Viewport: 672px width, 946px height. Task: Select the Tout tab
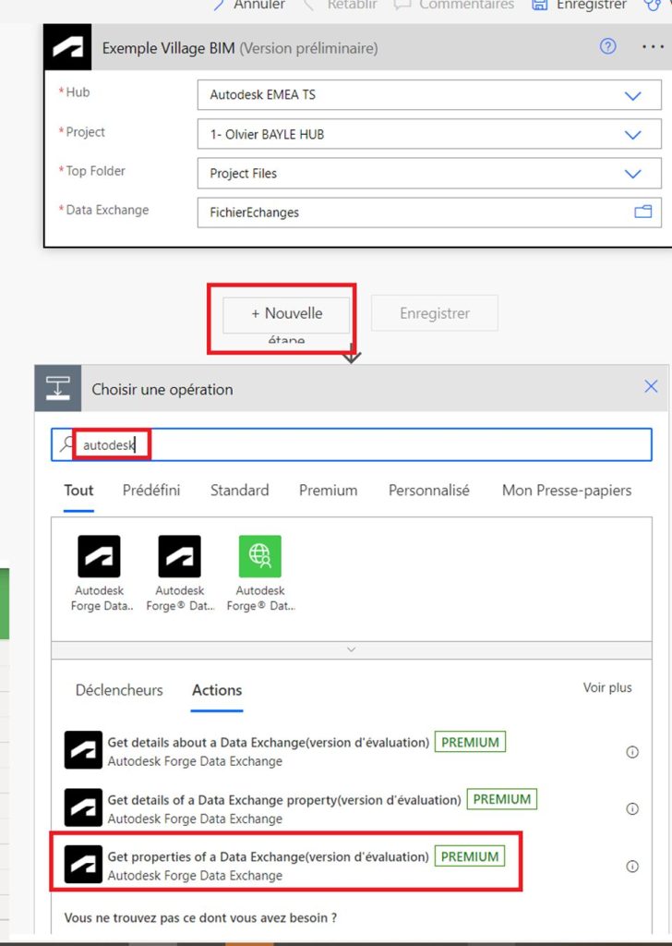point(79,490)
